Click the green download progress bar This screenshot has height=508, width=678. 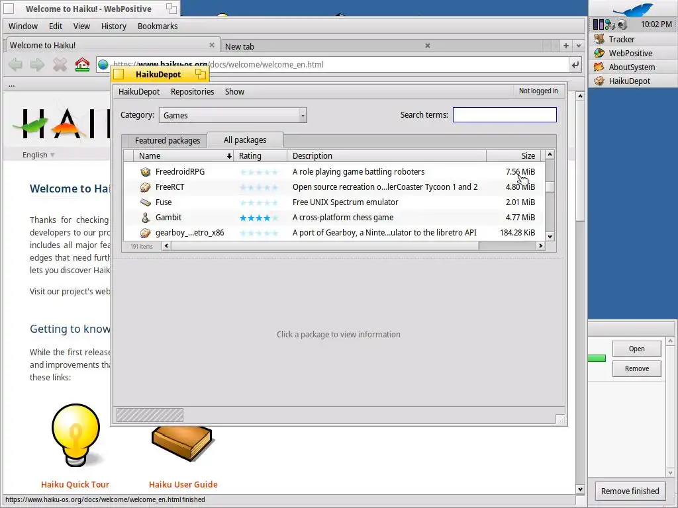(597, 358)
